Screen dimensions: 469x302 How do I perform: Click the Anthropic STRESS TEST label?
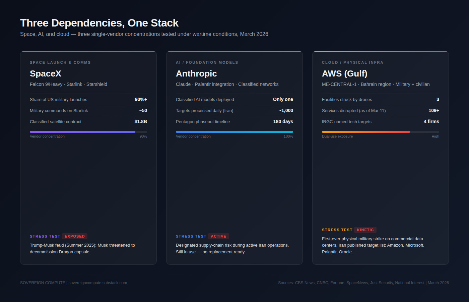coord(191,236)
